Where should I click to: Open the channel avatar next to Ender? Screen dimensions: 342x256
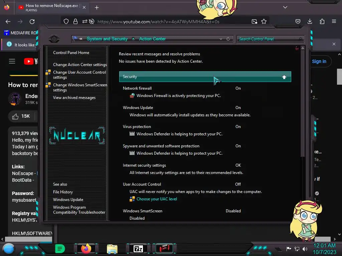(15, 99)
